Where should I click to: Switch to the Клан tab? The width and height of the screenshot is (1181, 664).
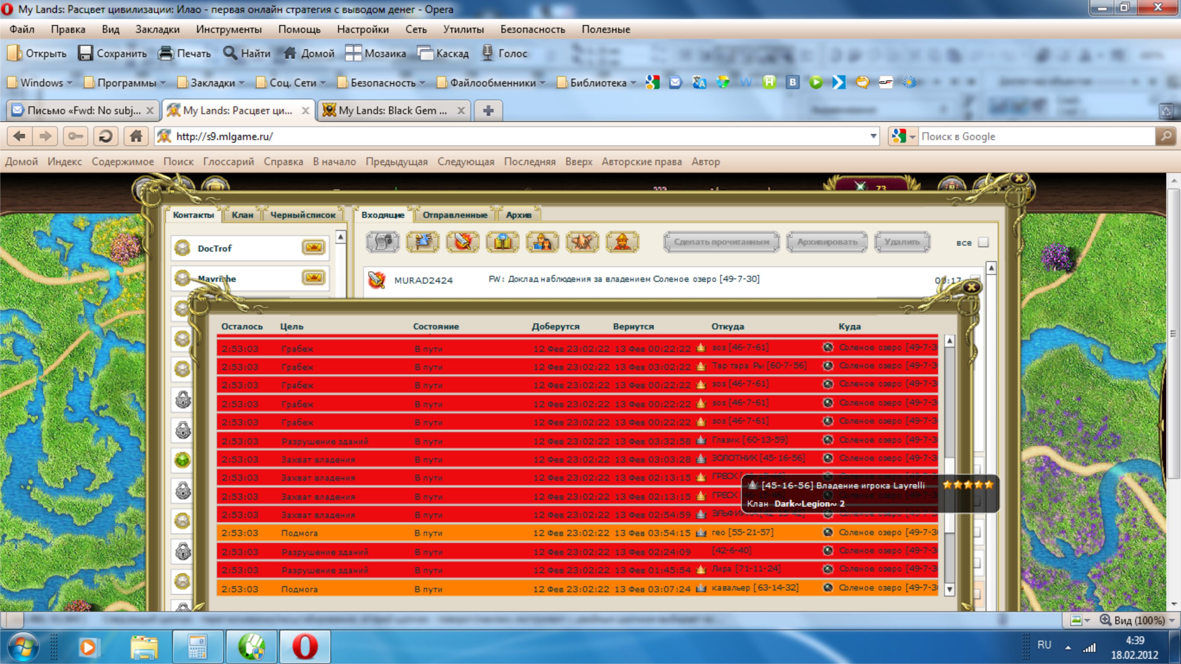[242, 214]
